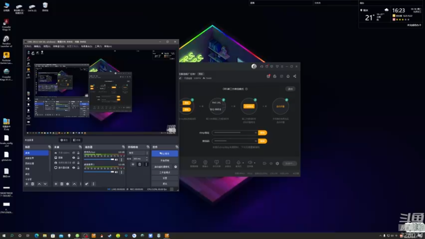
Task: Open source properties gear in Sources toolbar
Action: click(x=68, y=184)
